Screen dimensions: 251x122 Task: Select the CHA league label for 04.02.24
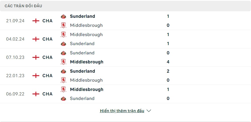click(x=47, y=39)
